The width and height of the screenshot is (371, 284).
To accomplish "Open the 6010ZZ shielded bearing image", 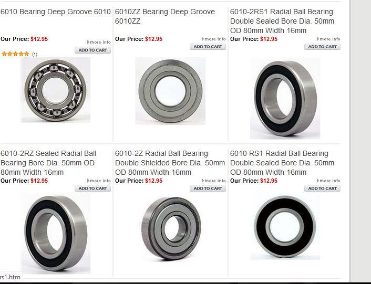I will tap(170, 91).
